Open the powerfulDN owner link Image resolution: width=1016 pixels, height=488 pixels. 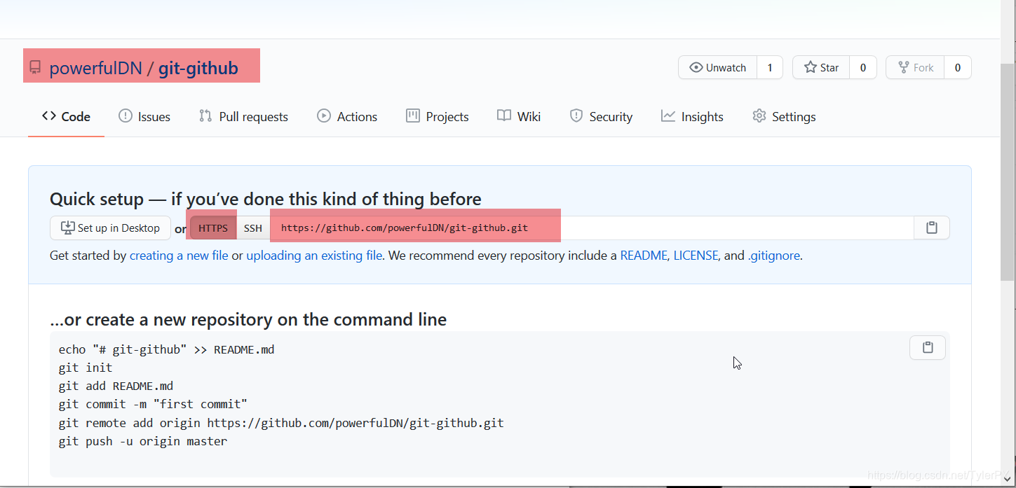click(95, 68)
